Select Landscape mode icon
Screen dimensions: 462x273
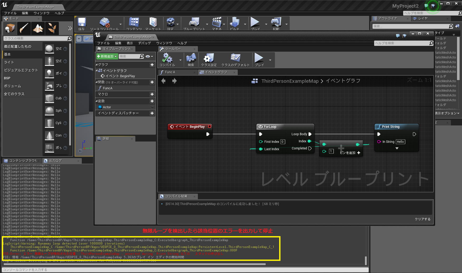point(38,28)
